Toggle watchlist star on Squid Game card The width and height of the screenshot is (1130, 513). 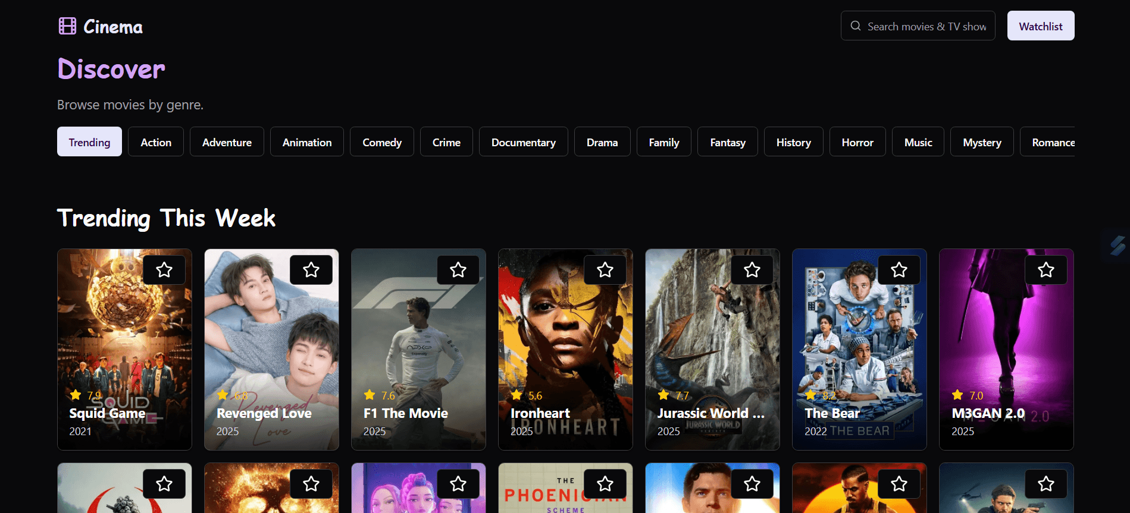[x=164, y=270]
